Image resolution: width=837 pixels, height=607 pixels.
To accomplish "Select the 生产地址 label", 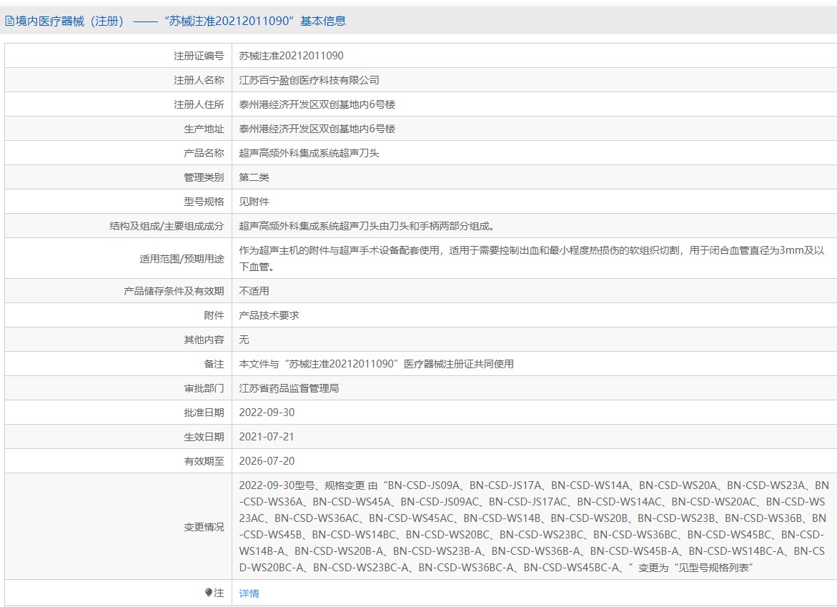I will coord(204,129).
